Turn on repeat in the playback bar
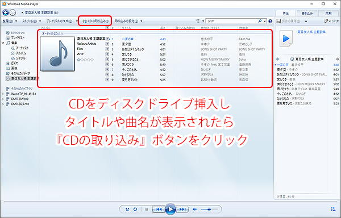 tap(135, 209)
